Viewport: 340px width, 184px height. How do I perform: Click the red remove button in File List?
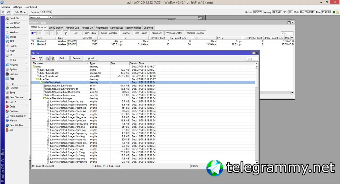pyautogui.click(x=34, y=58)
